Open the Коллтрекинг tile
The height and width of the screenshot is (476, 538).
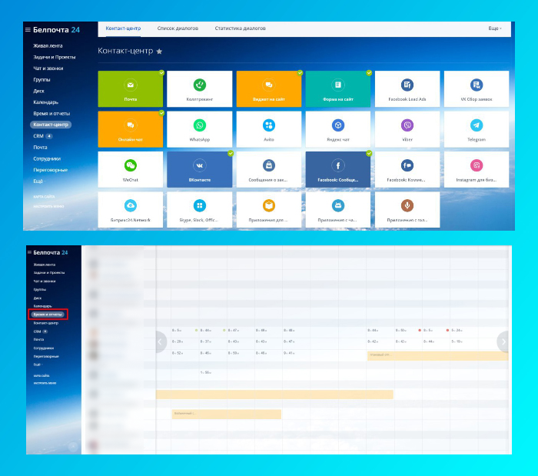click(x=199, y=89)
